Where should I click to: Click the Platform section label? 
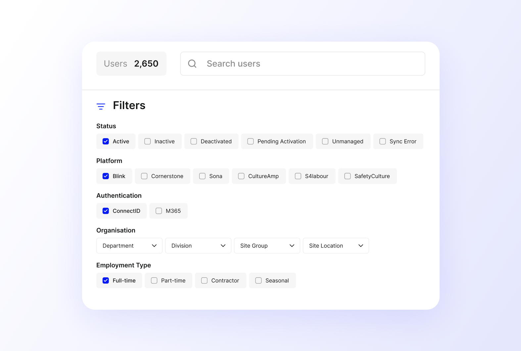pos(109,161)
